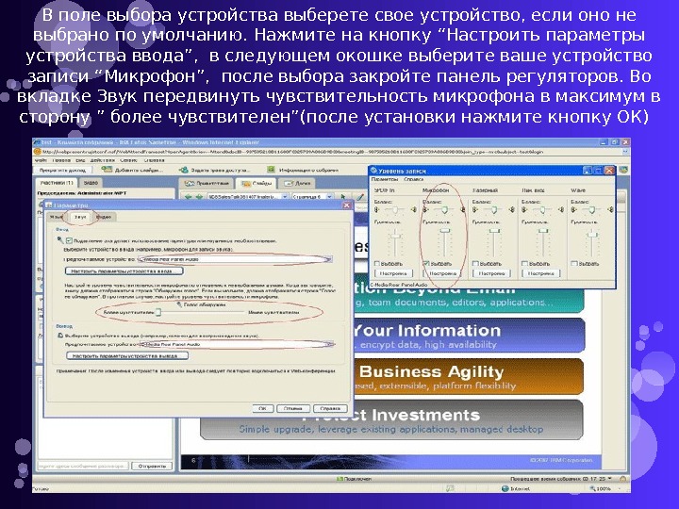Click microphone icon in Ввод section
679x509 pixels.
click(x=60, y=239)
